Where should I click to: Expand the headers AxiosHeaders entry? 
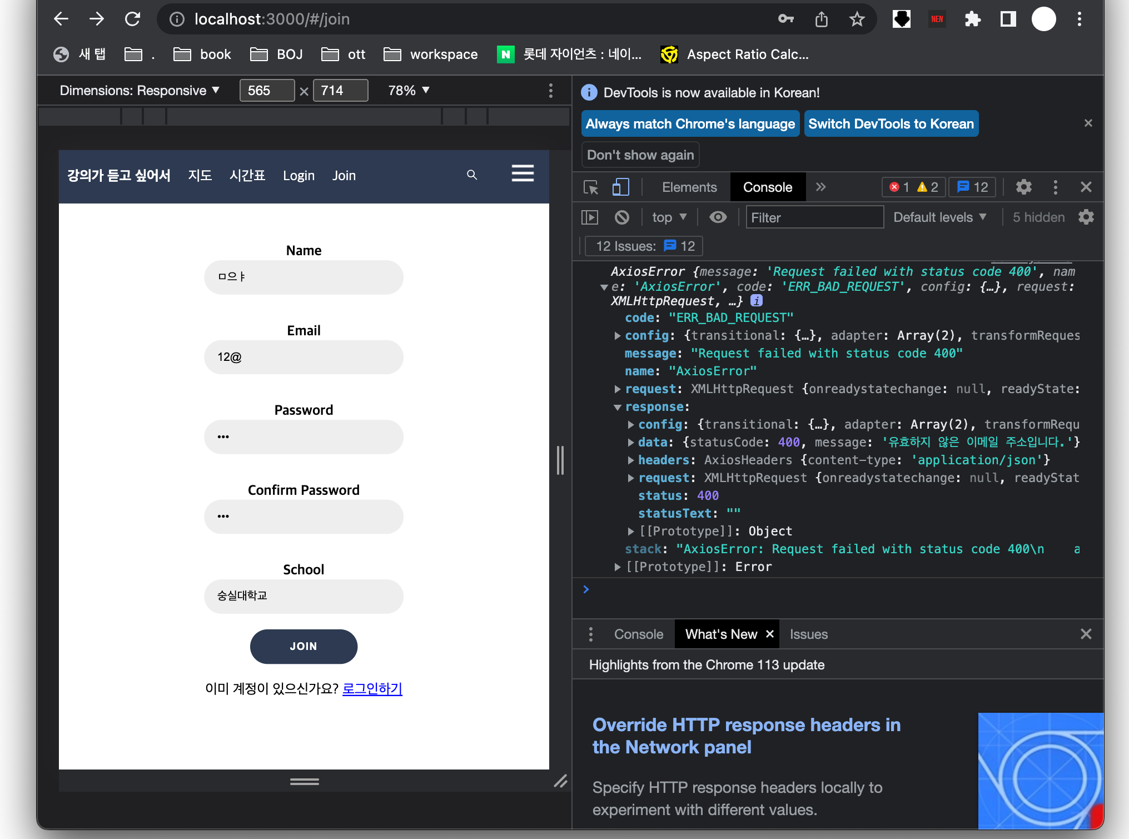click(x=631, y=460)
